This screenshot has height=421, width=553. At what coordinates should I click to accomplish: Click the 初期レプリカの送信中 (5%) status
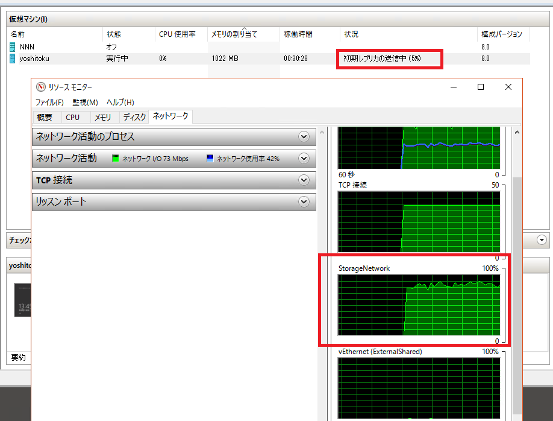(383, 59)
